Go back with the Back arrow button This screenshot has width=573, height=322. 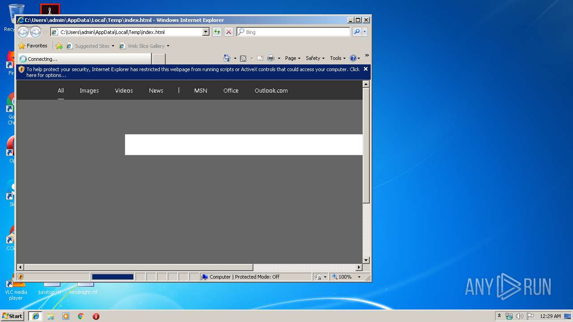(x=23, y=32)
